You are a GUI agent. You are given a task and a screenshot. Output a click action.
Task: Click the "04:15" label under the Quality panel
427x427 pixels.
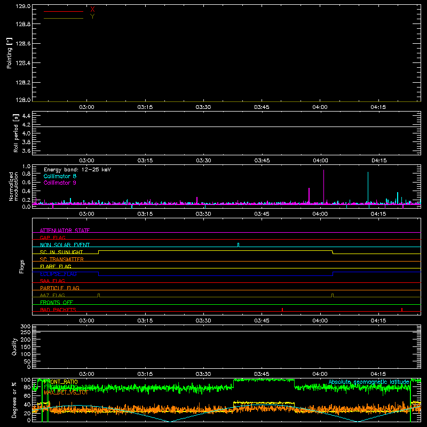378,374
